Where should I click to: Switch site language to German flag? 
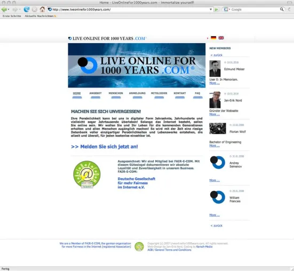click(213, 38)
